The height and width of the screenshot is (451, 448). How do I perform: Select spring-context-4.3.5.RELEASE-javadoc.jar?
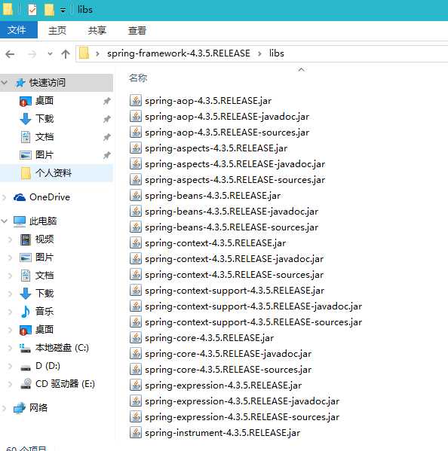(235, 259)
